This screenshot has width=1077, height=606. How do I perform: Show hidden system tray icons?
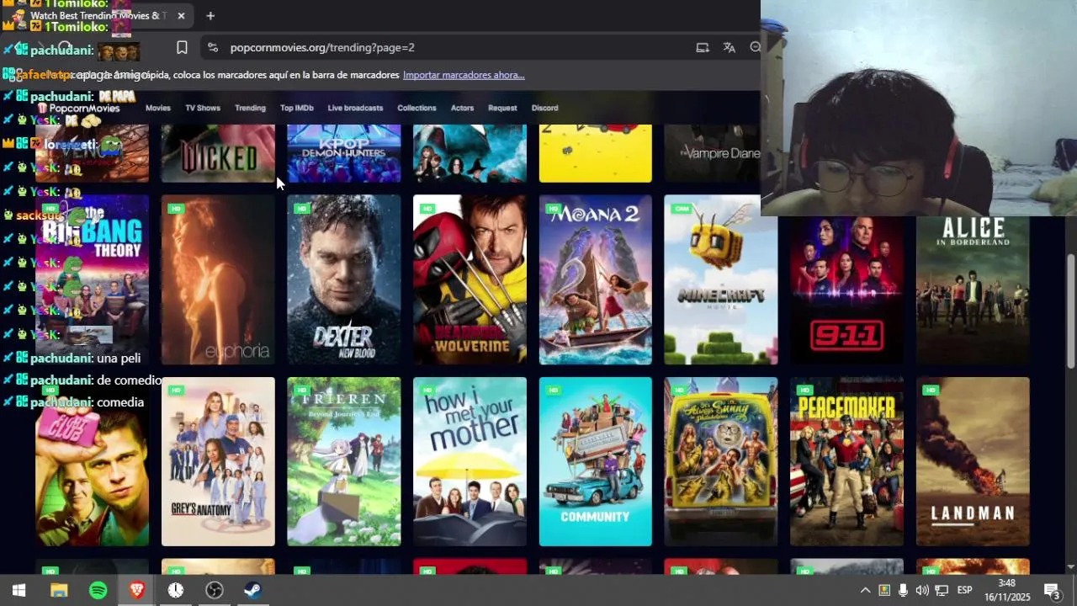pos(865,590)
